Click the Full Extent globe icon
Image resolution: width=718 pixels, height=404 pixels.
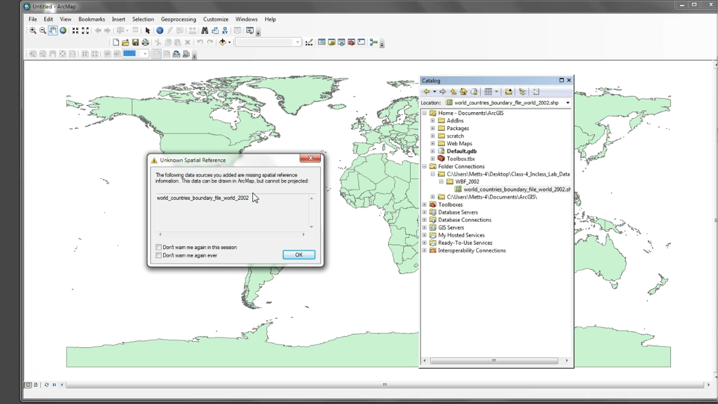(x=63, y=31)
